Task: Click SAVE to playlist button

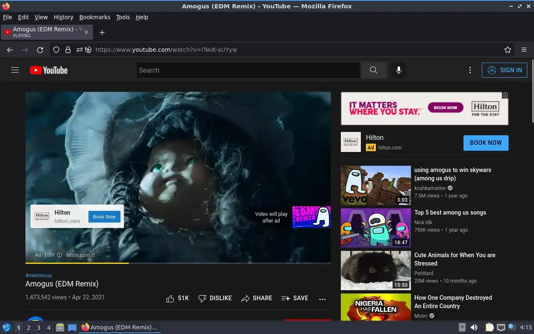Action: pos(295,298)
